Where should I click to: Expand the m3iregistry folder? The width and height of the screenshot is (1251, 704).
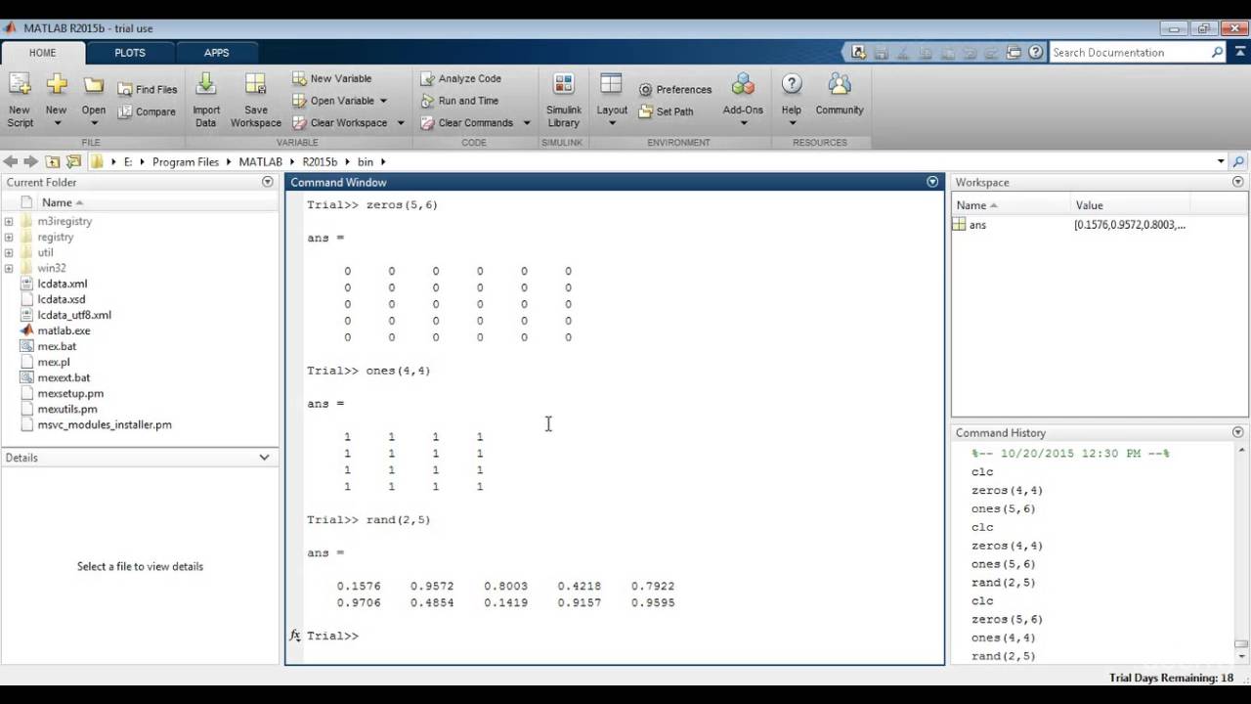(x=9, y=221)
